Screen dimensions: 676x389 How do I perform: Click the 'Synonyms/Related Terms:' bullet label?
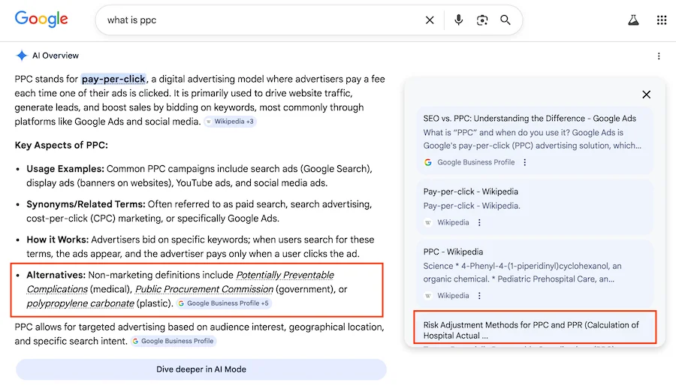click(x=86, y=204)
